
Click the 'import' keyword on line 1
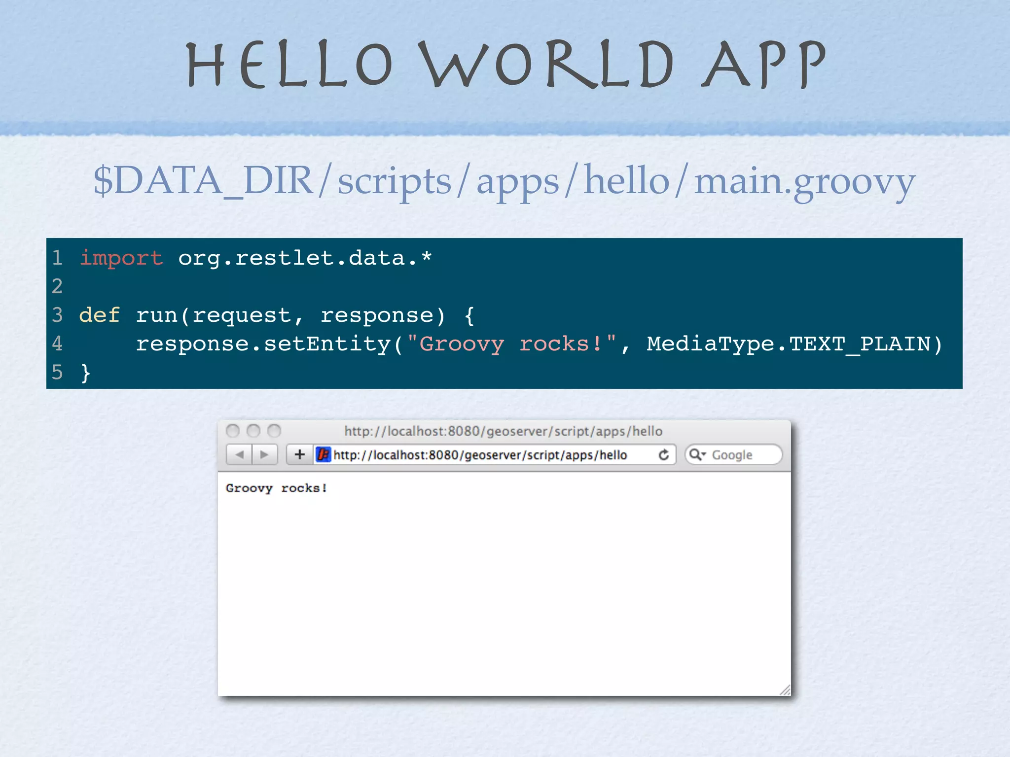click(121, 258)
